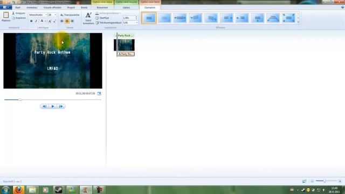The width and height of the screenshot is (345, 194).
Task: Click the timeline zoom slider handle
Action: click(x=325, y=181)
